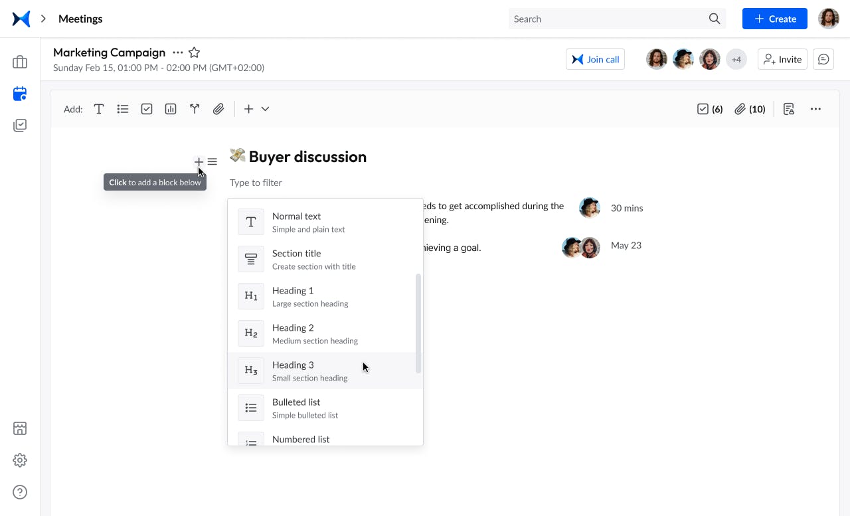This screenshot has width=850, height=516.
Task: Add a bulleted list from toolbar
Action: coord(123,109)
